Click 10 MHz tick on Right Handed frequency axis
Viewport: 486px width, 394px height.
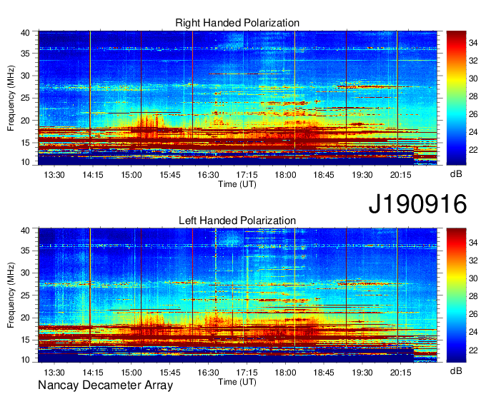coord(25,162)
